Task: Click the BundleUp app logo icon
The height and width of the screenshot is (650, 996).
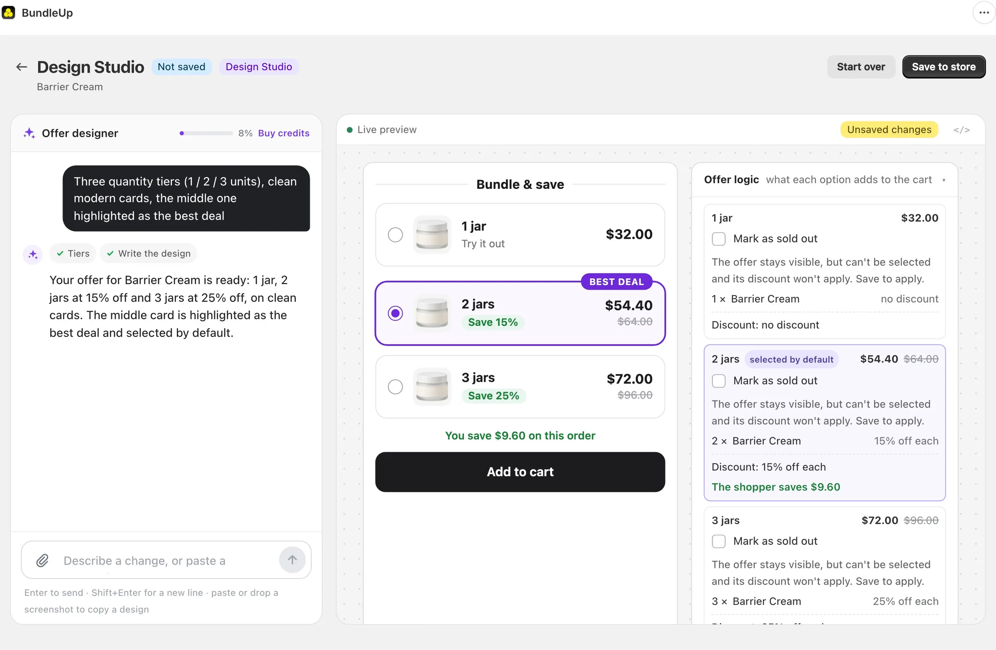Action: (8, 12)
